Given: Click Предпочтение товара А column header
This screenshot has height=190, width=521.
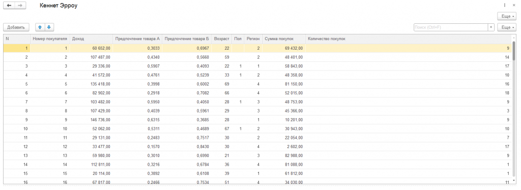Looking at the screenshot, I should click(x=137, y=39).
